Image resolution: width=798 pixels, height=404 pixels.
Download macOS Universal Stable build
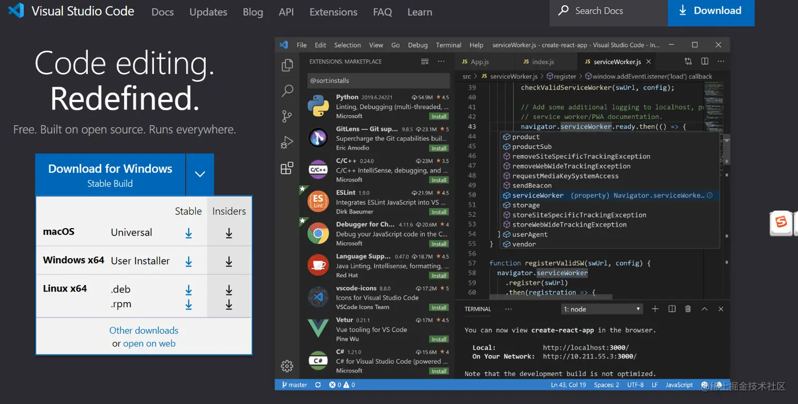[x=188, y=233]
